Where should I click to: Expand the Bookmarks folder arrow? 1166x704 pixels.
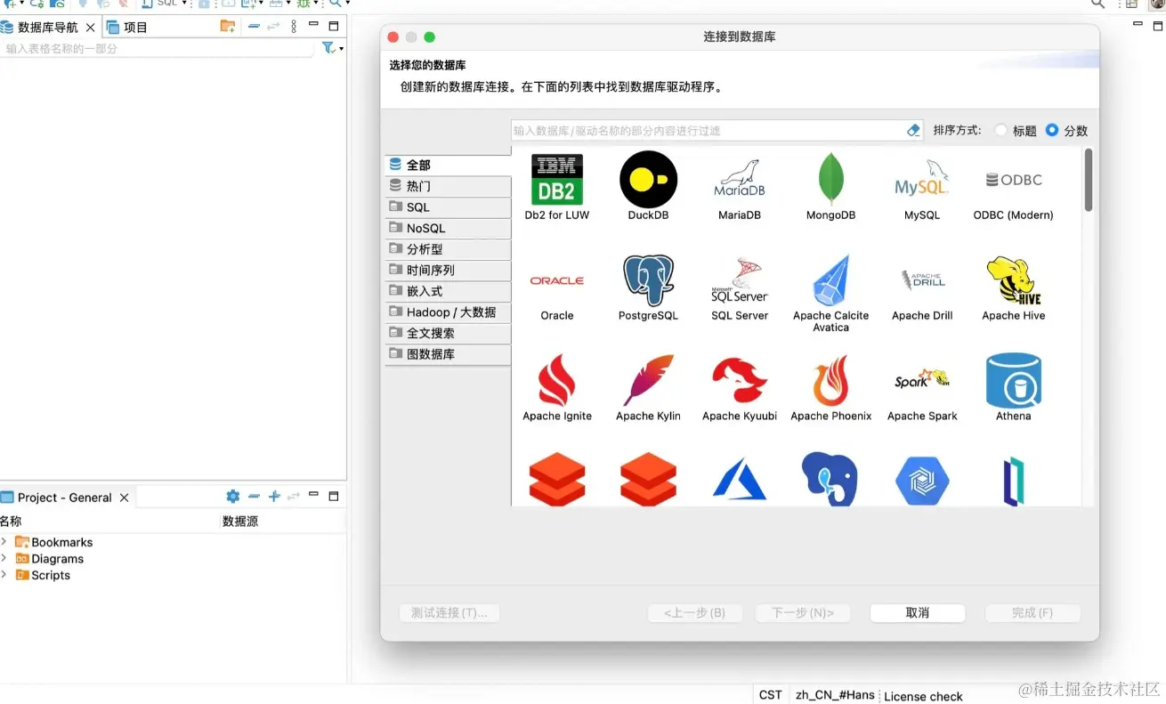coord(4,541)
